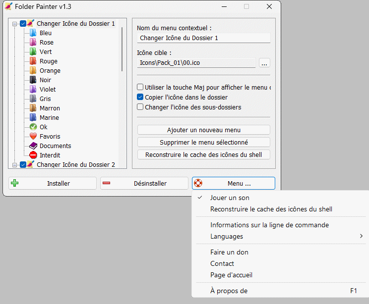Click the blue folder icon beside Bleu

point(33,33)
